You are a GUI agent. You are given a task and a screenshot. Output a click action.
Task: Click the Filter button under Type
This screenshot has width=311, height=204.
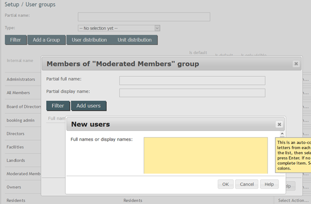pyautogui.click(x=15, y=40)
